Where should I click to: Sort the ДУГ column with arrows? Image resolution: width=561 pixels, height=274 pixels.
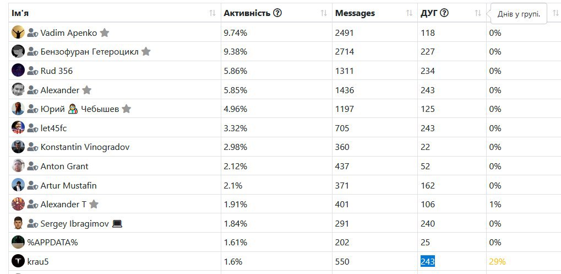click(478, 13)
